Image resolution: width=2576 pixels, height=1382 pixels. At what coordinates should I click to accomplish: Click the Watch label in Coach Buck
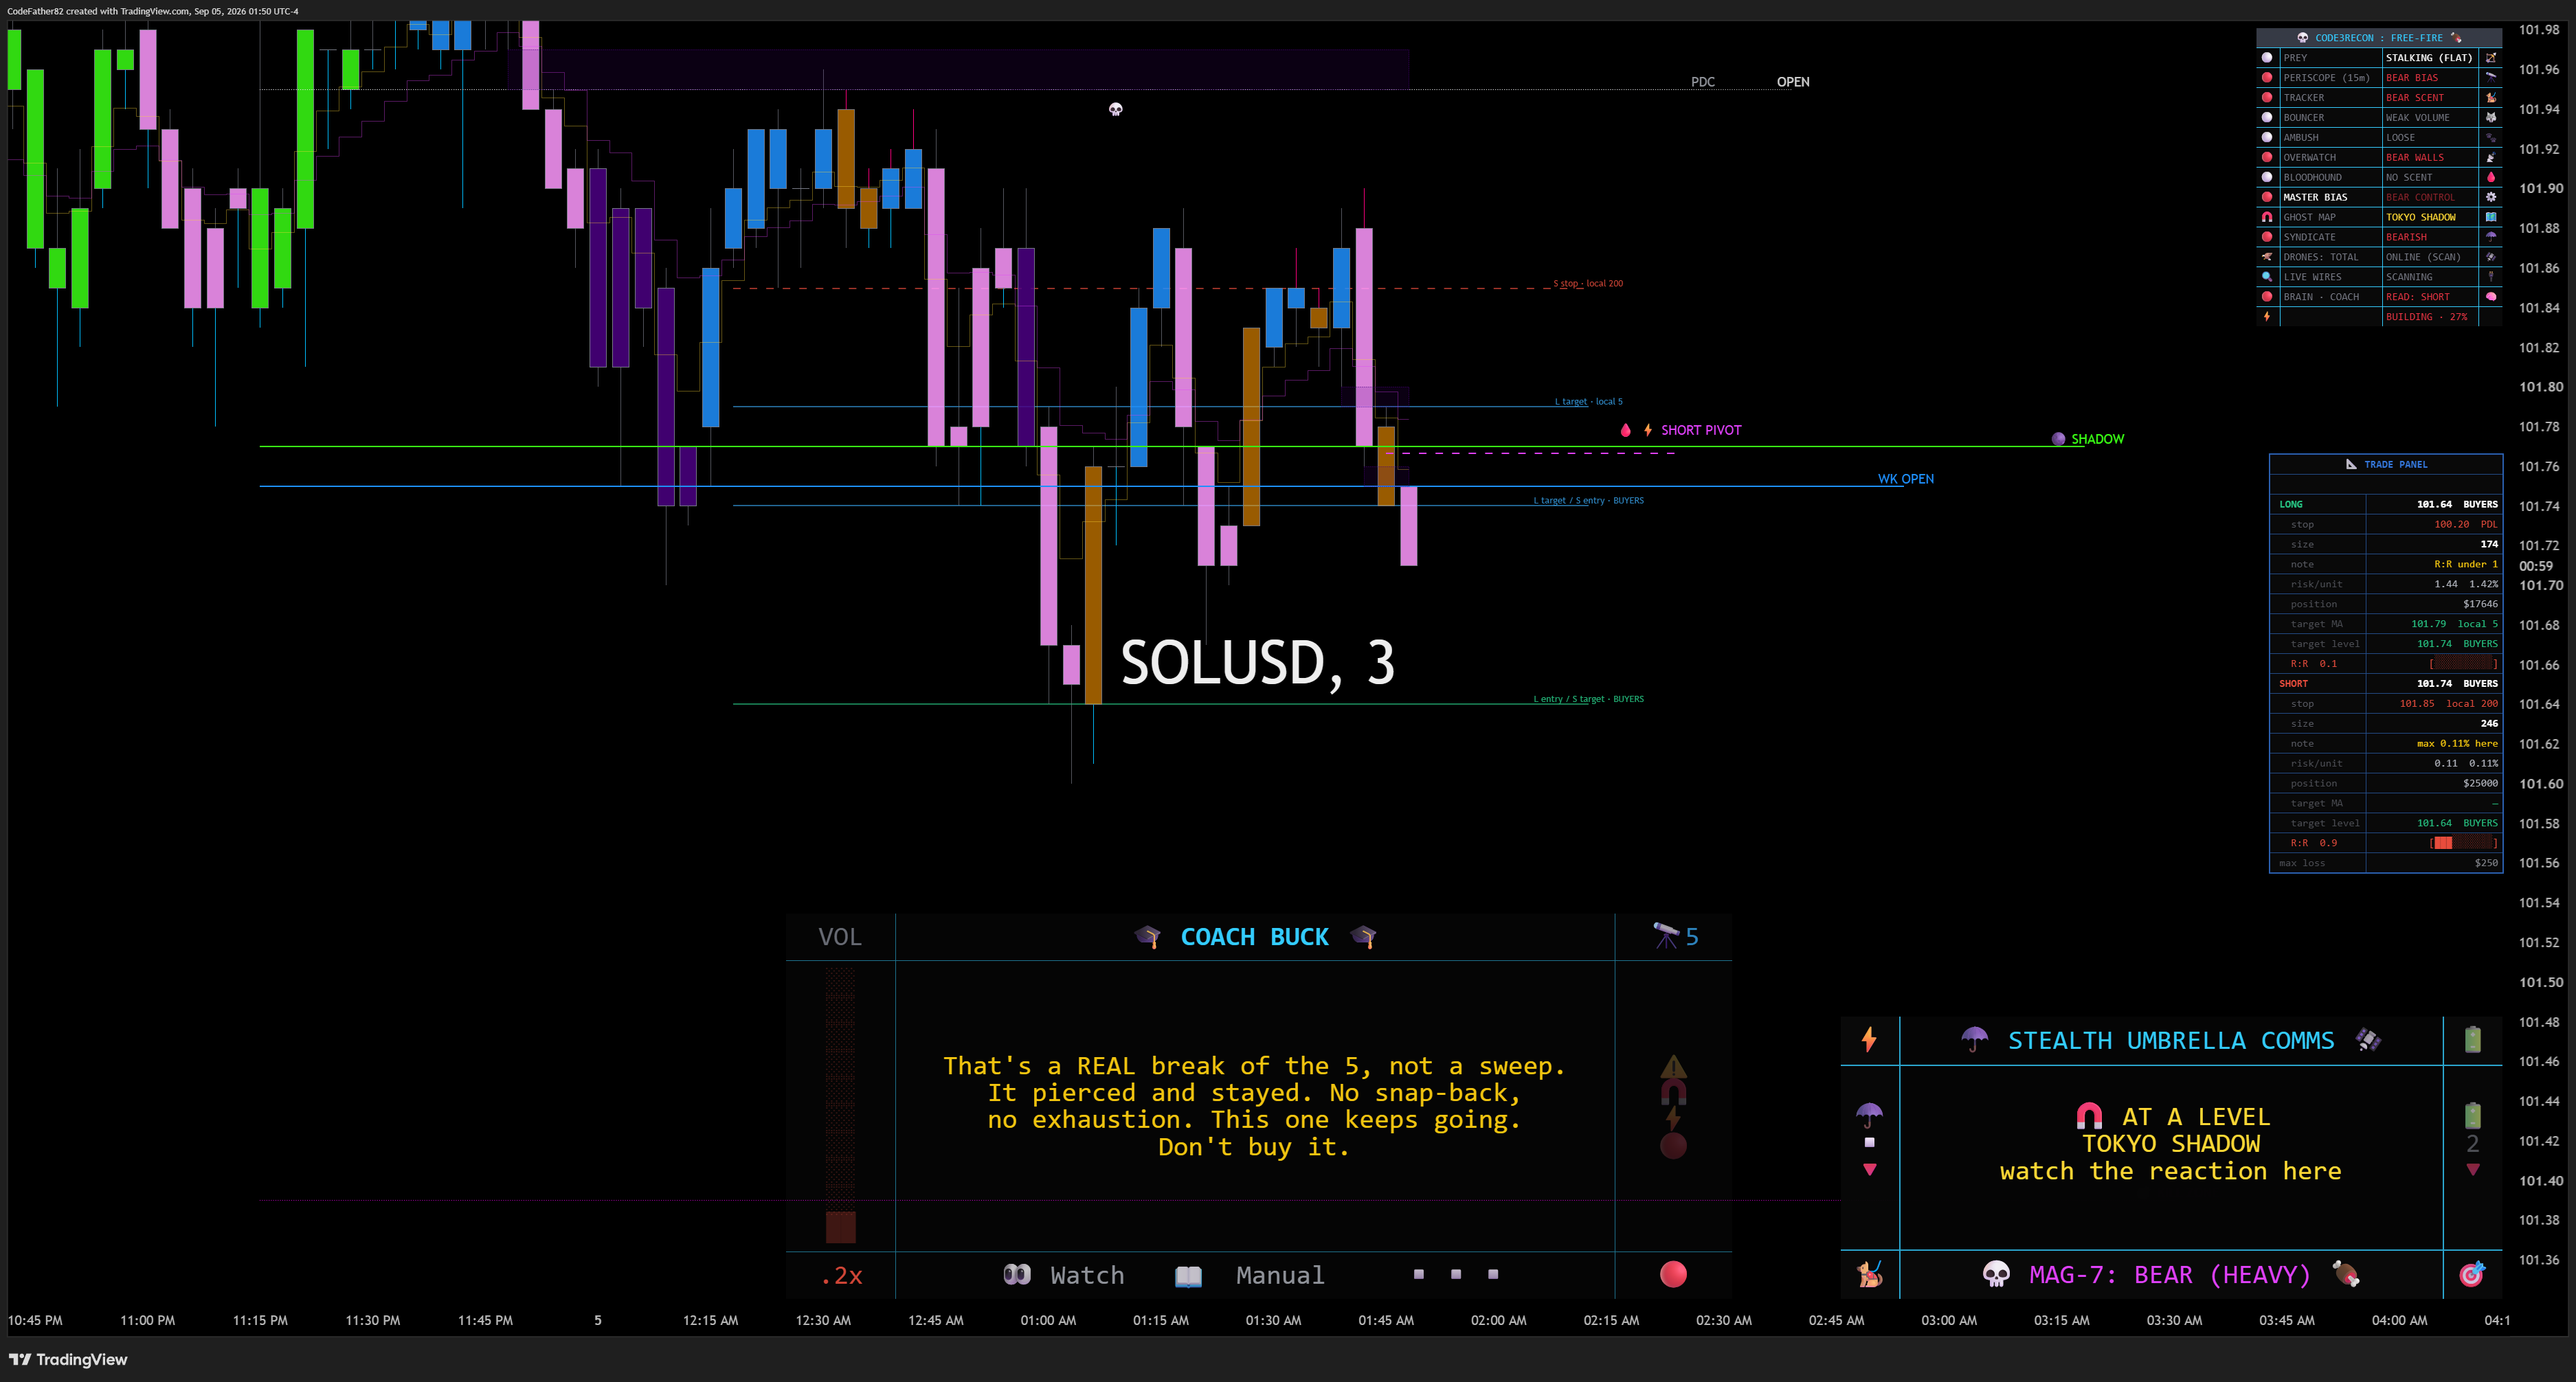1087,1275
